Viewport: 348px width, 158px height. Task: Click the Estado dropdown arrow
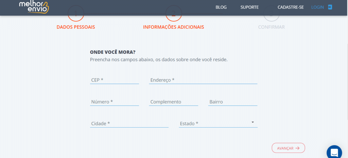(253, 122)
